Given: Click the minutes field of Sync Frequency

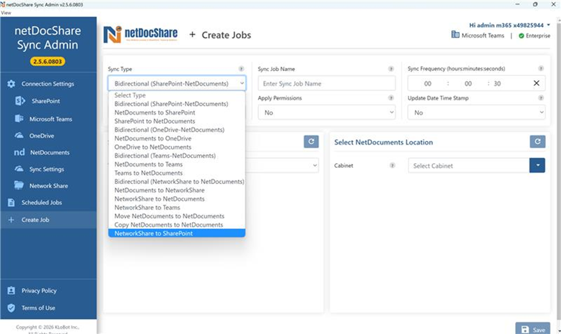Looking at the screenshot, I should 468,84.
